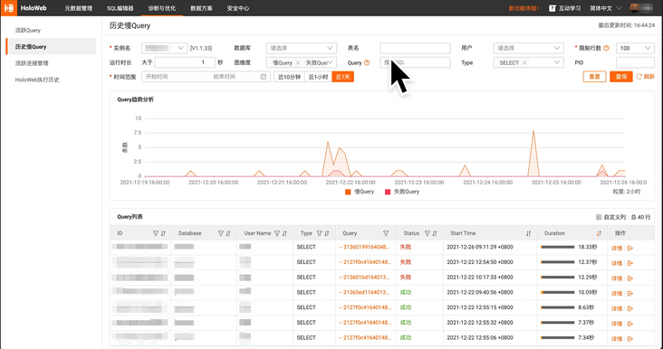Open 详情 for the 18.33秒 row
Screen dimensions: 663x349
[617, 248]
